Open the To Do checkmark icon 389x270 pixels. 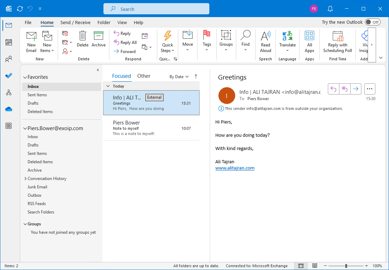9,76
